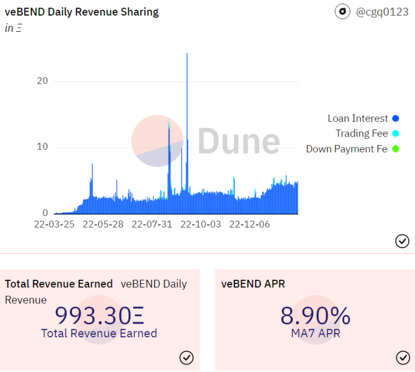This screenshot has height=372, width=415.
Task: Click the 22-12-06 x-axis date label
Action: pyautogui.click(x=249, y=225)
